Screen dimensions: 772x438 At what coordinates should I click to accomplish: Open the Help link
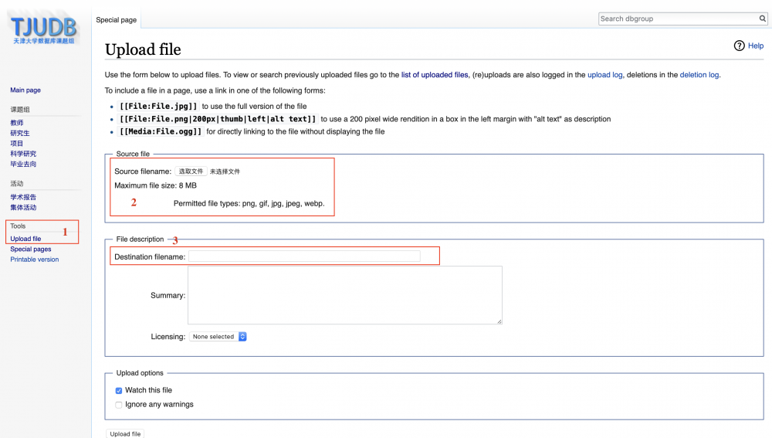tap(756, 46)
